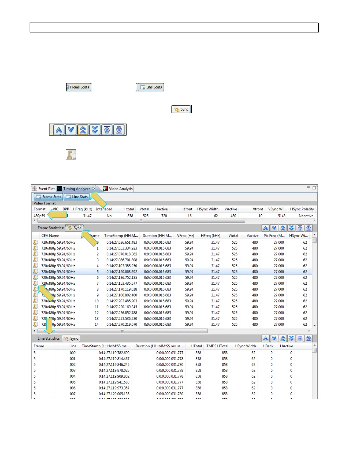Toggle Frame Stats button below the Event Plot tab
348x451 pixels.
48,197
